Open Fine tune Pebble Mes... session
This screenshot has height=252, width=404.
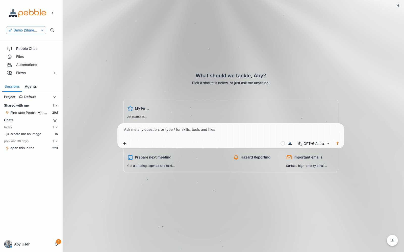click(x=31, y=113)
